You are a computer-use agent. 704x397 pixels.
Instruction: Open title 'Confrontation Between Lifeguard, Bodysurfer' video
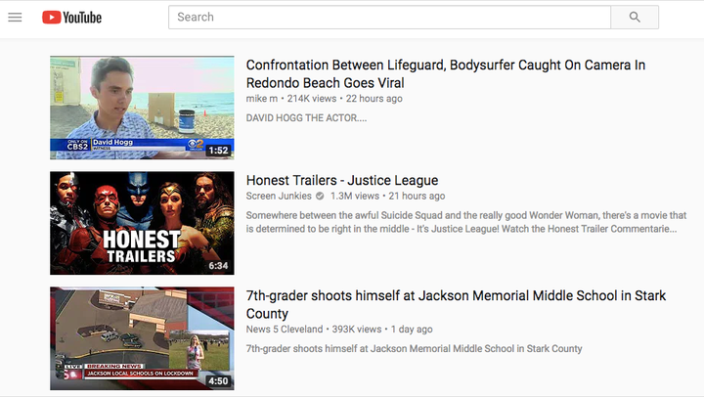point(446,73)
